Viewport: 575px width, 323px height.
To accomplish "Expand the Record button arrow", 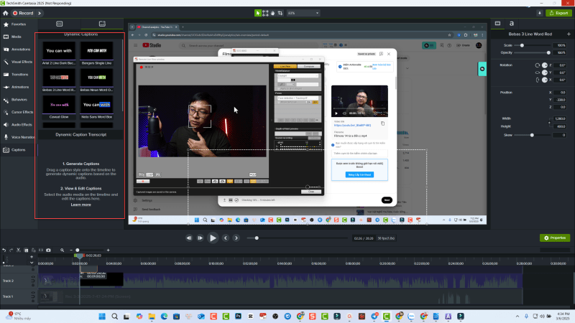I will [x=37, y=13].
